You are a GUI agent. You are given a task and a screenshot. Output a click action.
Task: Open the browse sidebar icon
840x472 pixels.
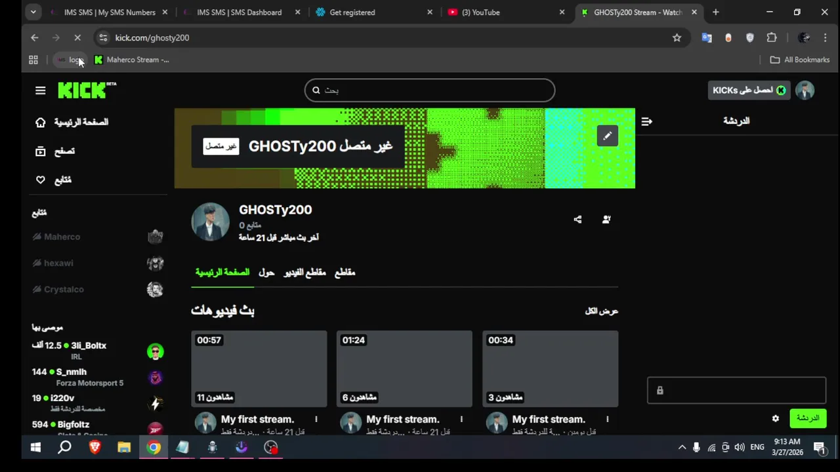(x=41, y=151)
